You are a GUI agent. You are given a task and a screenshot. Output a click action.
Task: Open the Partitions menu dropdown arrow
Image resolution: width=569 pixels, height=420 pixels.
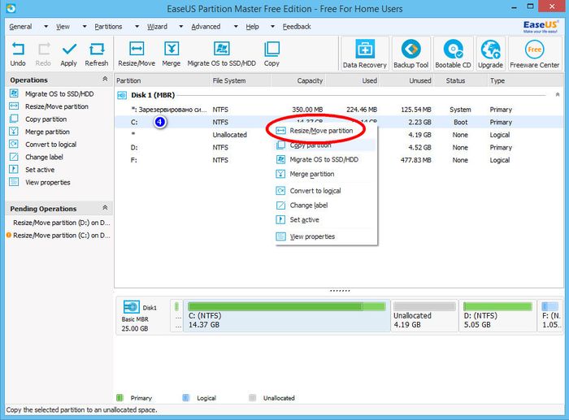137,27
